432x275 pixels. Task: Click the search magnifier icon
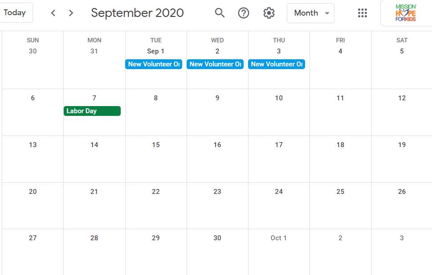pyautogui.click(x=220, y=13)
